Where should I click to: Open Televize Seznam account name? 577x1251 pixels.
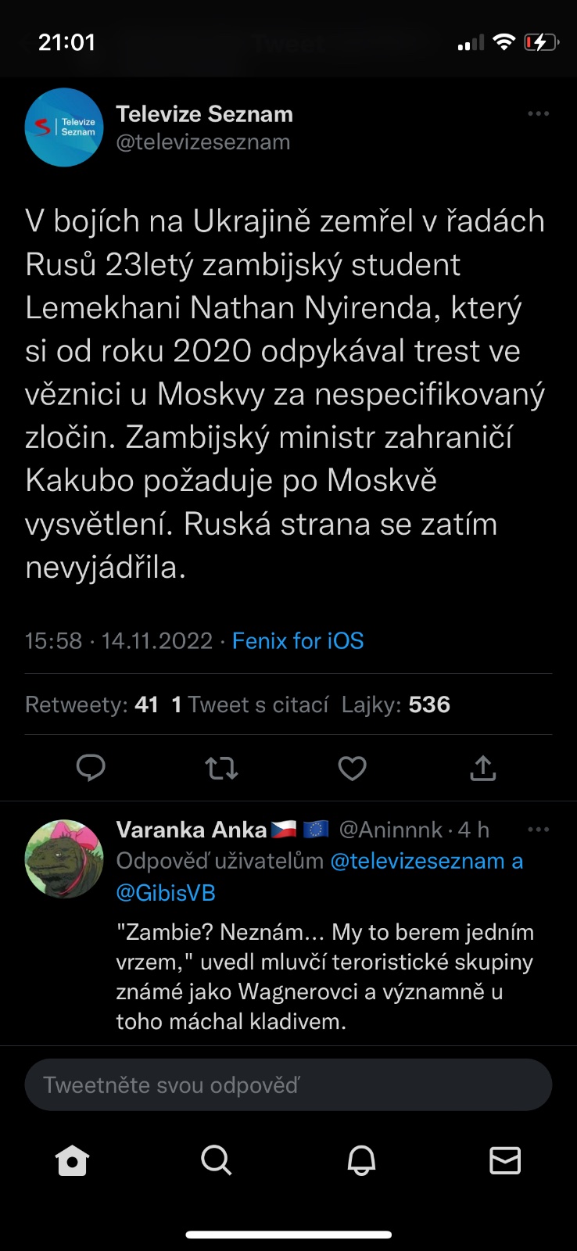[x=205, y=114]
